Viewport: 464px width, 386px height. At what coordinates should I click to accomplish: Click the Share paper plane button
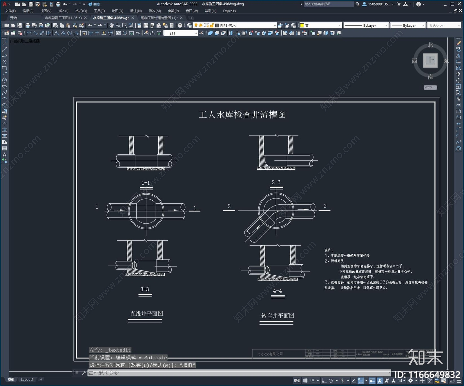pos(94,4)
